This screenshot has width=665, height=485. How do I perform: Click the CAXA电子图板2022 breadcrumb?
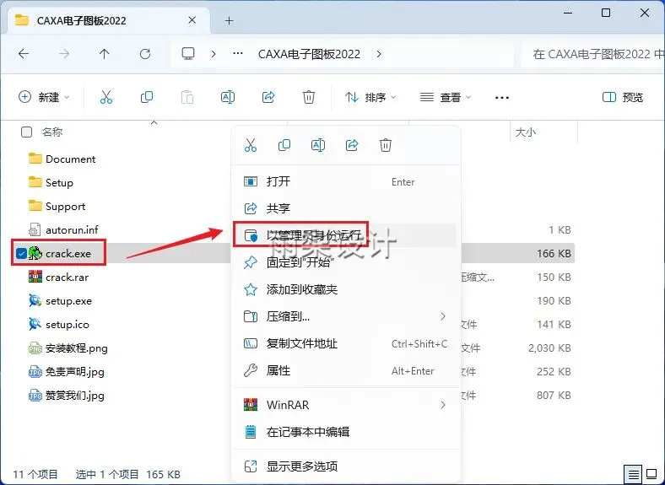(309, 54)
